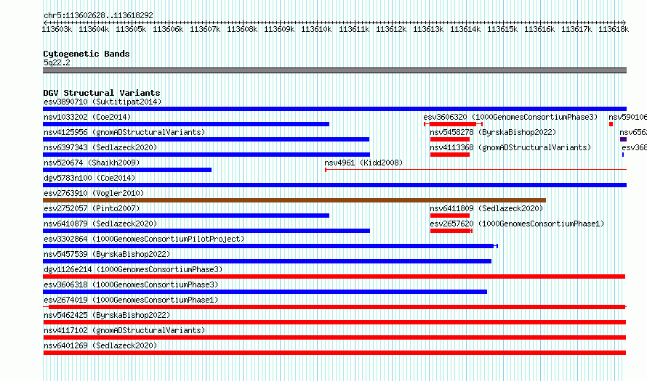This screenshot has height=381, width=647.
Task: Click the nsv4961 (Kidd2008) label
Action: (363, 163)
